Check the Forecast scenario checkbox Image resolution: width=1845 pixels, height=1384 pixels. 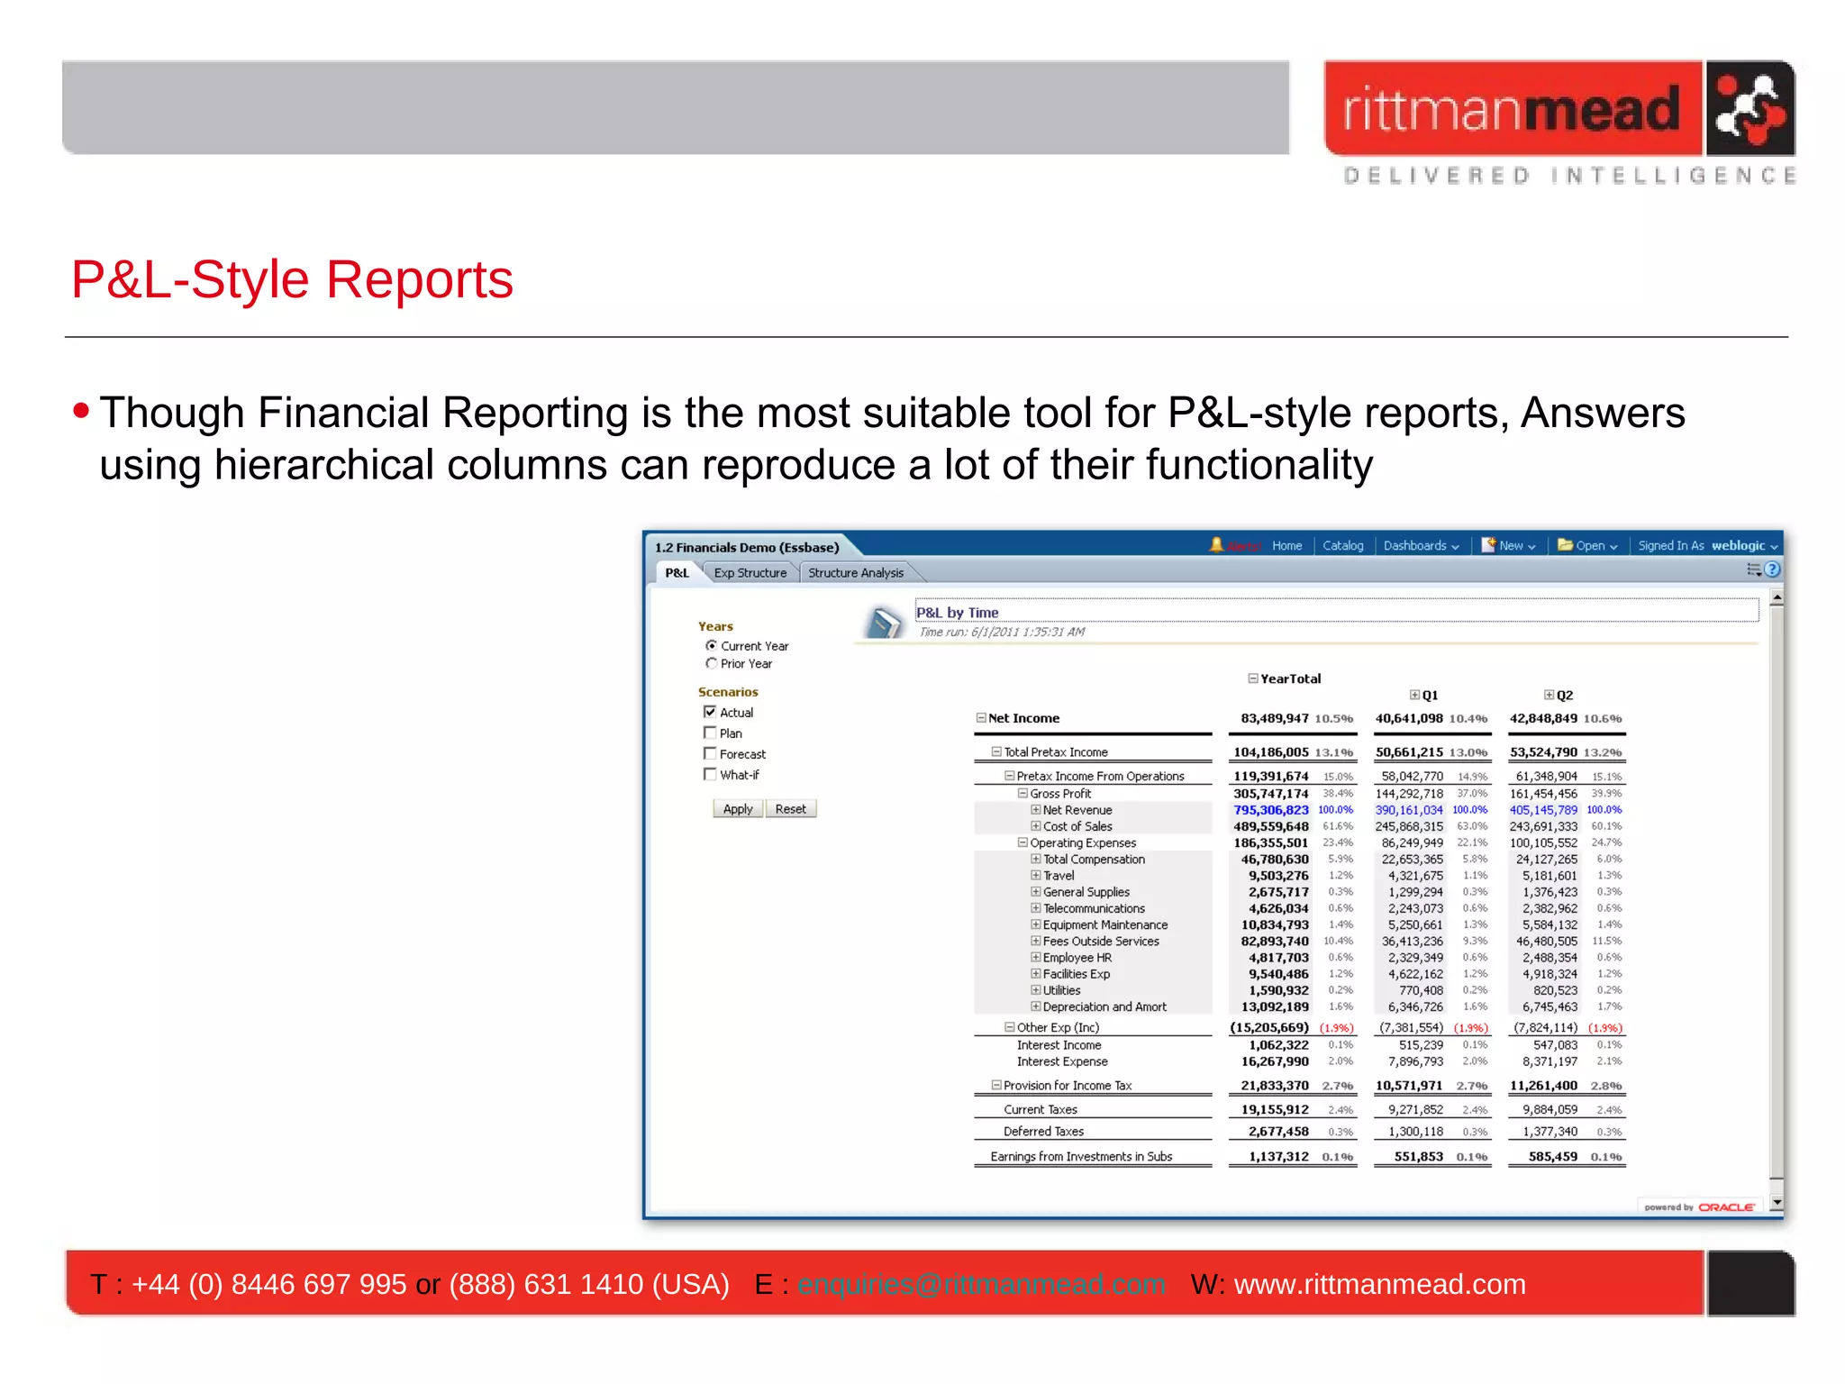coord(710,754)
